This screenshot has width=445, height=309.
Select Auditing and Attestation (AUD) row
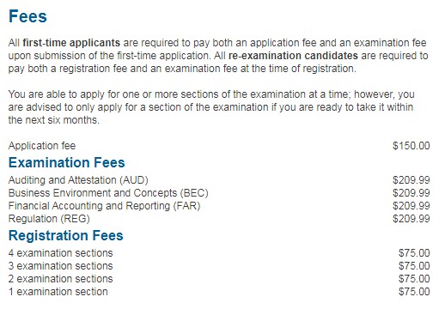(x=219, y=180)
